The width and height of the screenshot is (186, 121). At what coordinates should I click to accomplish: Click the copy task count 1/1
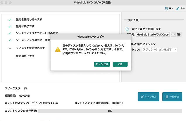[x=25, y=88]
